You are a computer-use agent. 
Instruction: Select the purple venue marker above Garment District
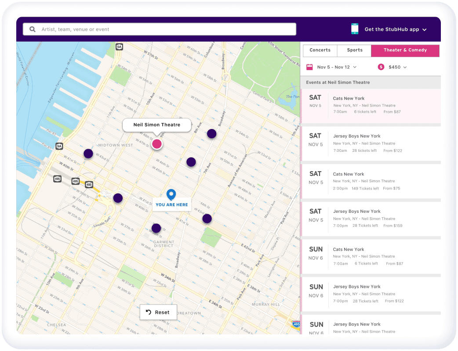tap(156, 228)
